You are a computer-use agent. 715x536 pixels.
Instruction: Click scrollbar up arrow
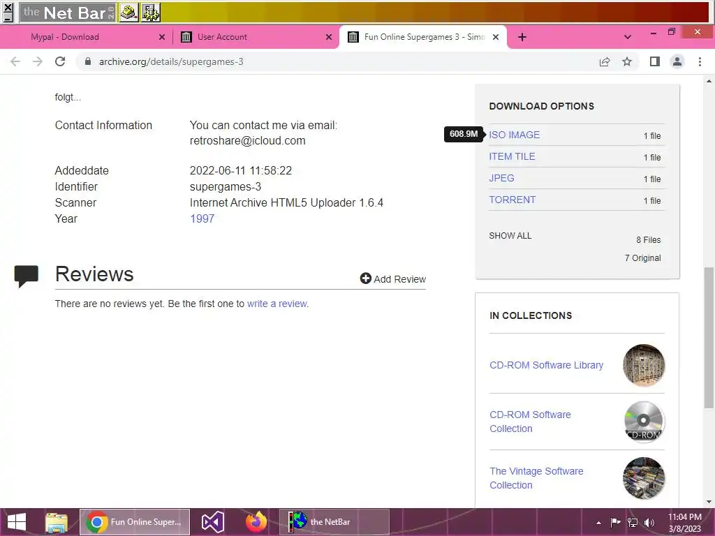click(x=709, y=81)
